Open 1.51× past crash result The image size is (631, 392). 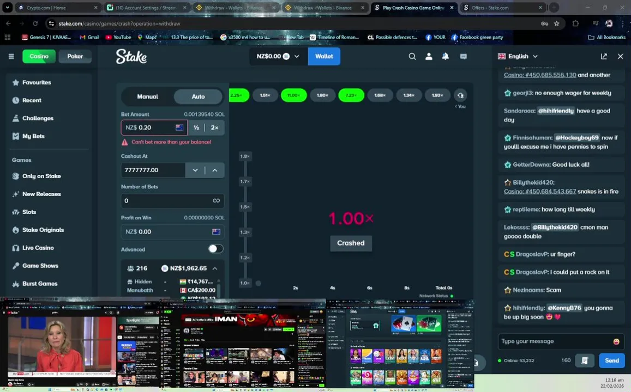pos(265,96)
